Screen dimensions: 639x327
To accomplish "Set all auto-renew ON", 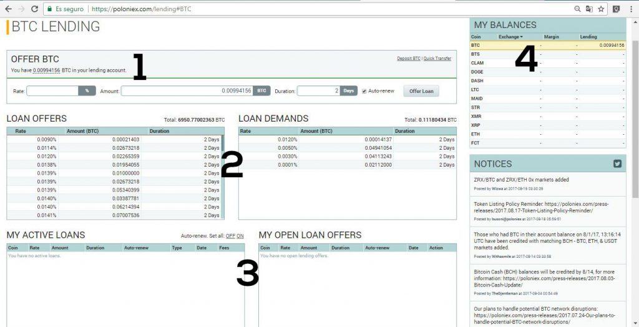I will pos(240,236).
